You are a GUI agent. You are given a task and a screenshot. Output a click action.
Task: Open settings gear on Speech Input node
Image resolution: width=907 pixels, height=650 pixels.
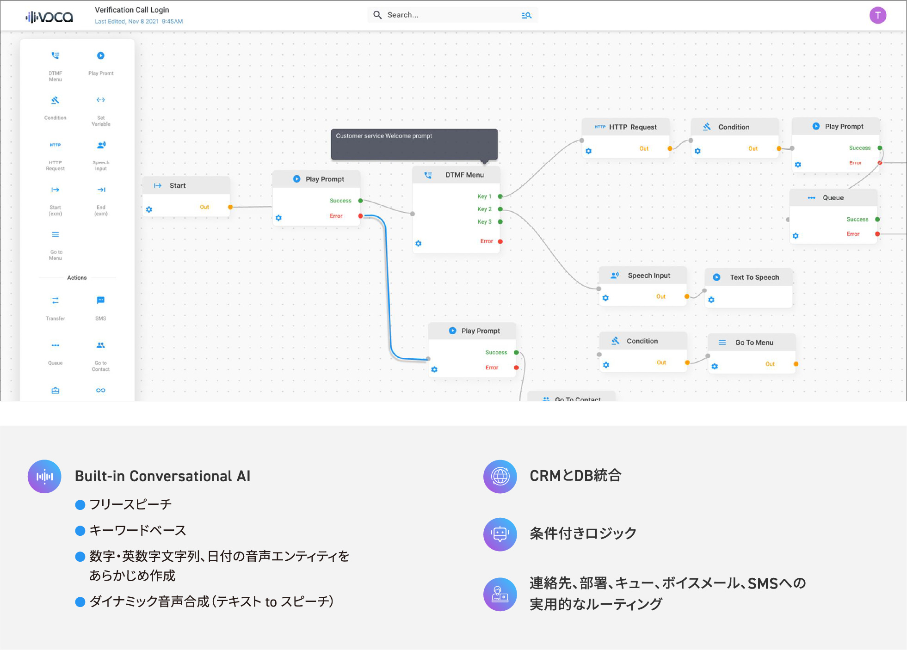tap(605, 298)
